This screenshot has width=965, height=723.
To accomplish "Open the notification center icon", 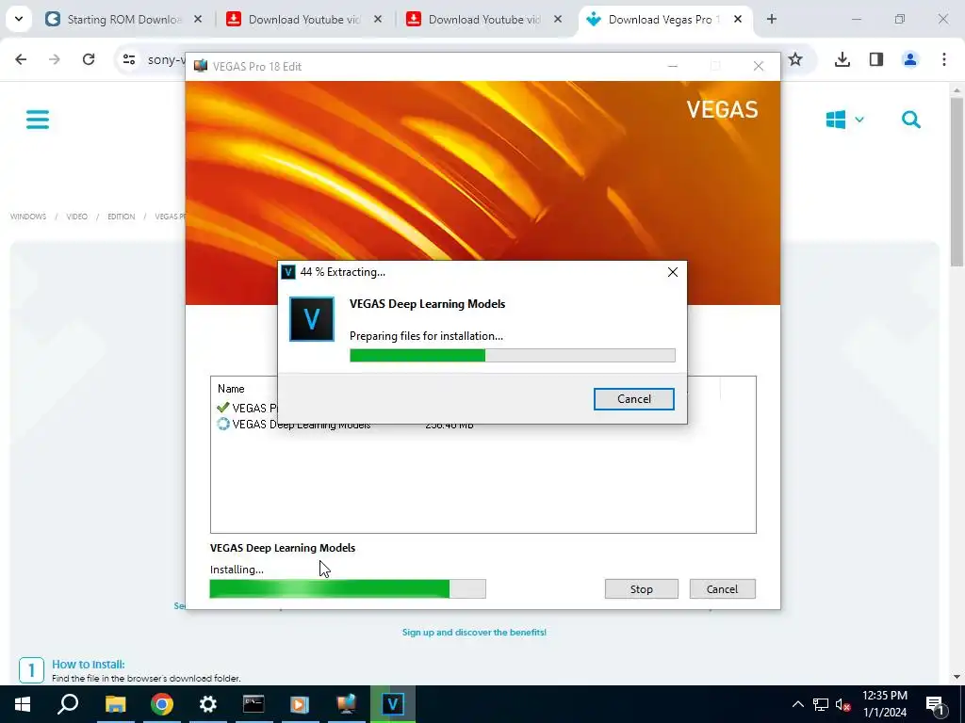I will [935, 704].
